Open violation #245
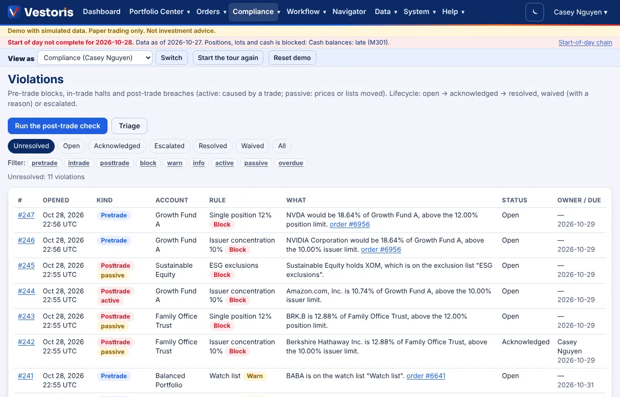The height and width of the screenshot is (397, 620). click(x=26, y=265)
